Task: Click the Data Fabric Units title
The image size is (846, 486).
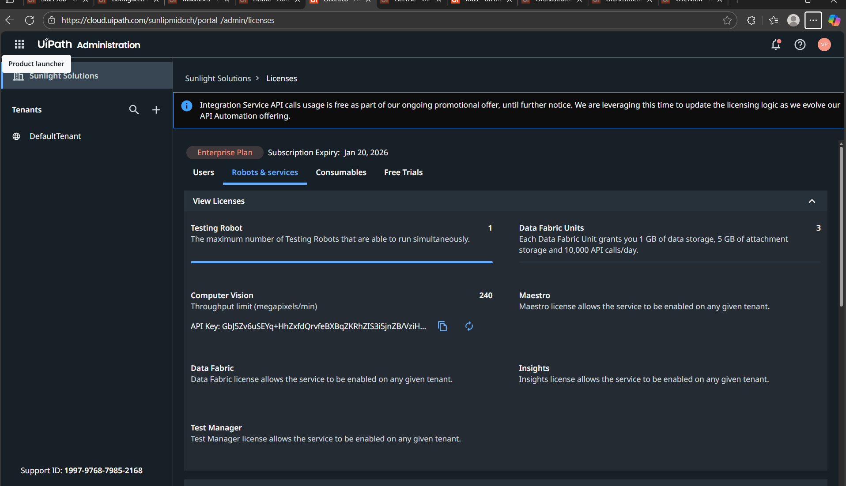Action: 551,228
